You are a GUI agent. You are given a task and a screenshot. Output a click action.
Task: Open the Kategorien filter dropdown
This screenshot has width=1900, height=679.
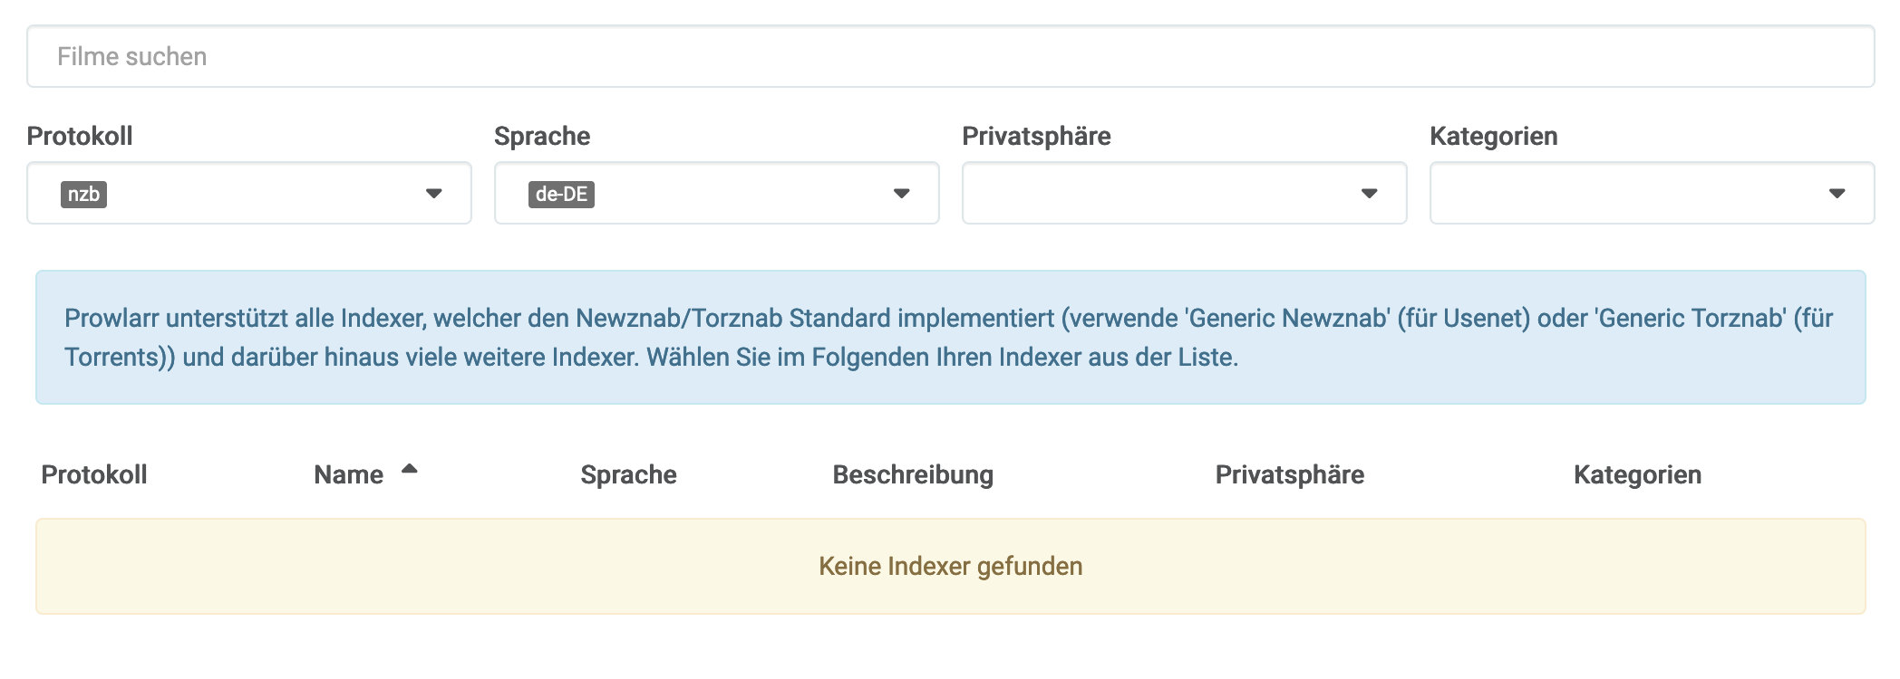tap(1653, 193)
